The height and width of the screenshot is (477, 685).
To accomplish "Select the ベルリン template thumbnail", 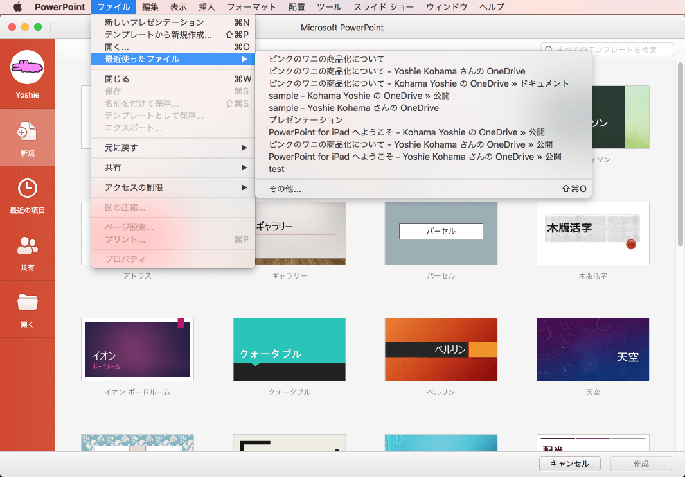I will (441, 349).
